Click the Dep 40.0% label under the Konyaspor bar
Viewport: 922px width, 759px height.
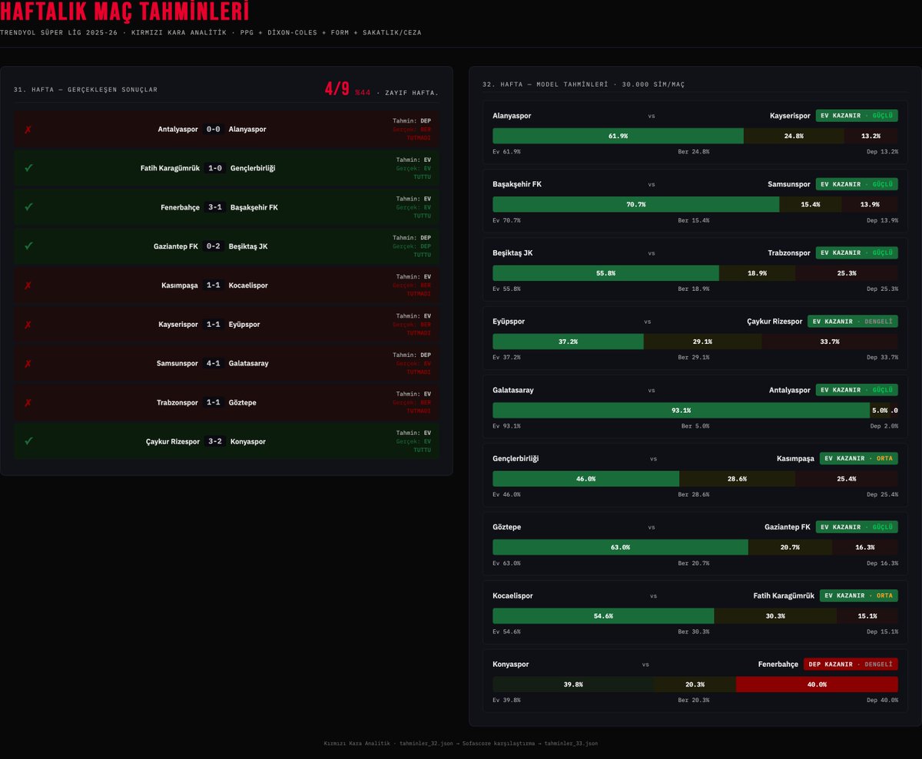point(882,701)
